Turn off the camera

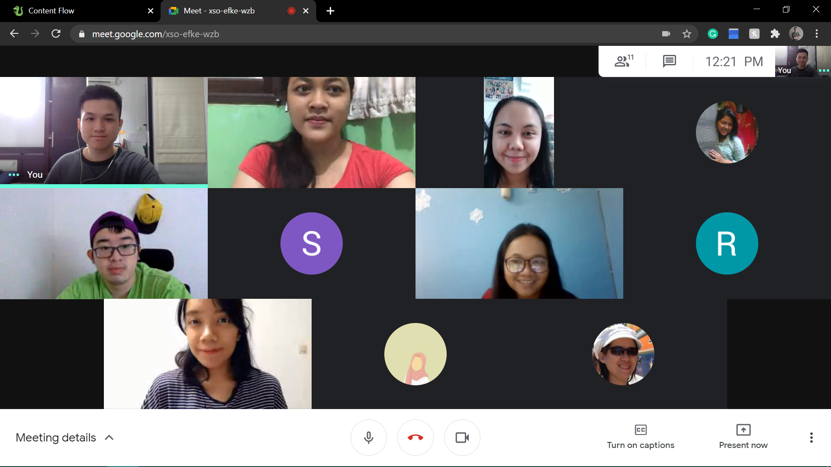pyautogui.click(x=462, y=438)
